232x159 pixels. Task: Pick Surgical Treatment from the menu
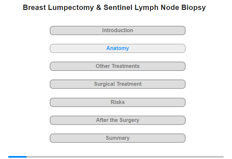pyautogui.click(x=117, y=84)
